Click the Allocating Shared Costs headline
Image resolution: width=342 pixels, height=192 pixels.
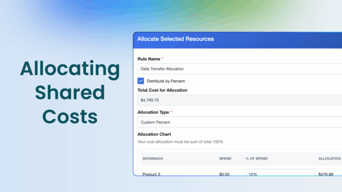click(x=70, y=92)
